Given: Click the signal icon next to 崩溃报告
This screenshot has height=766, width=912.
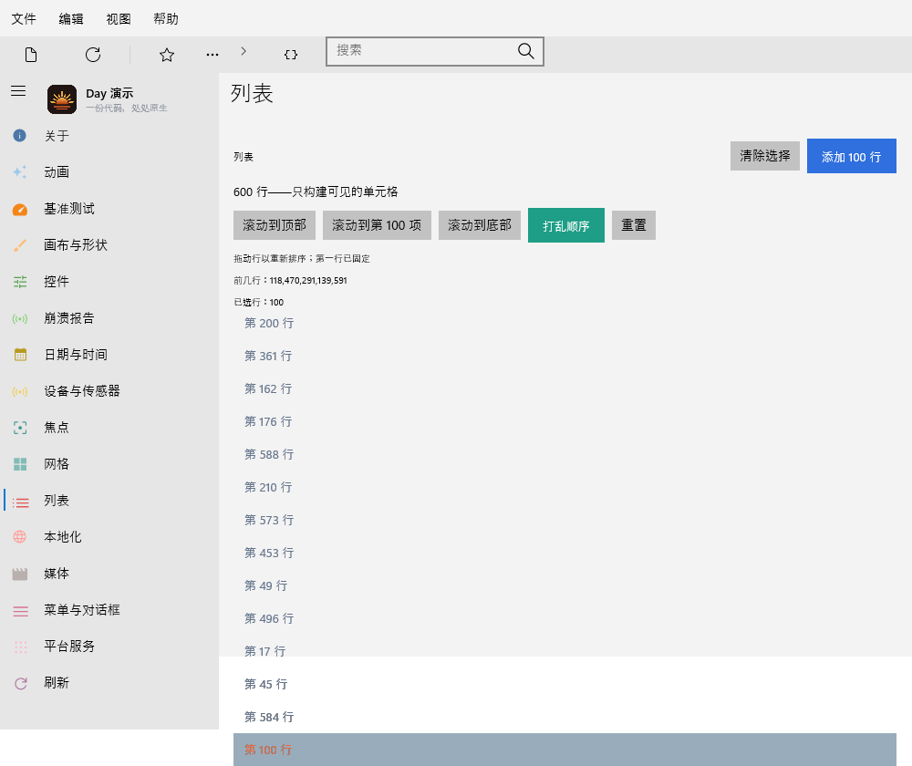Looking at the screenshot, I should pos(20,319).
